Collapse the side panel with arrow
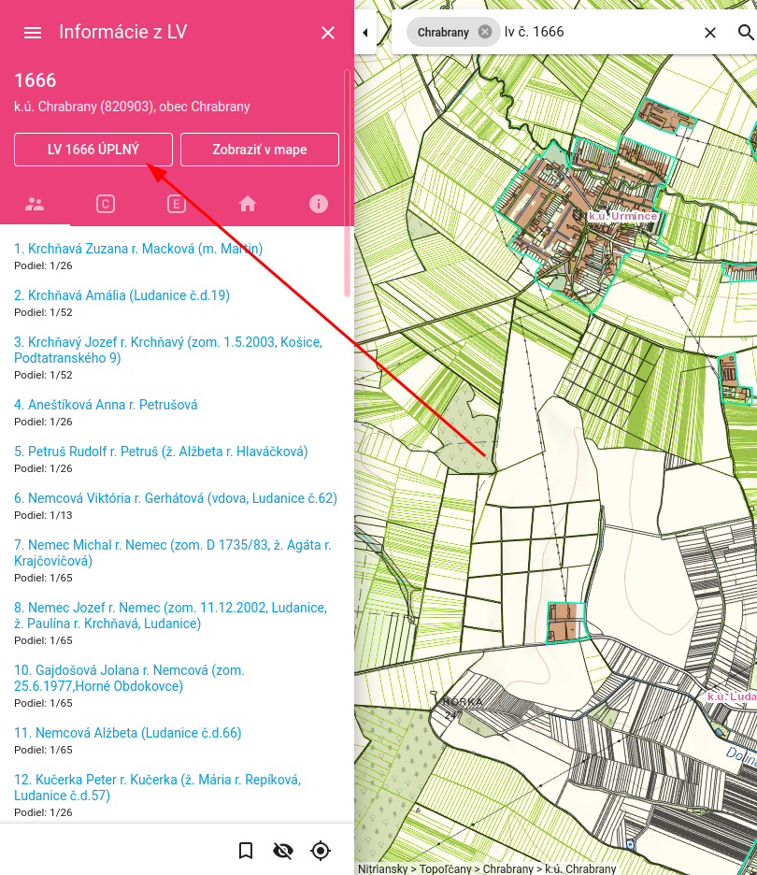Image resolution: width=757 pixels, height=875 pixels. click(x=364, y=33)
